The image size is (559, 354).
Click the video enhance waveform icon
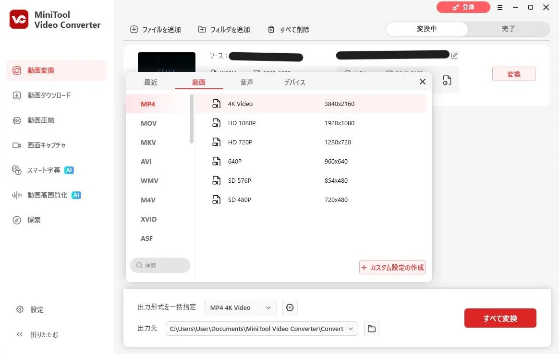pos(17,195)
